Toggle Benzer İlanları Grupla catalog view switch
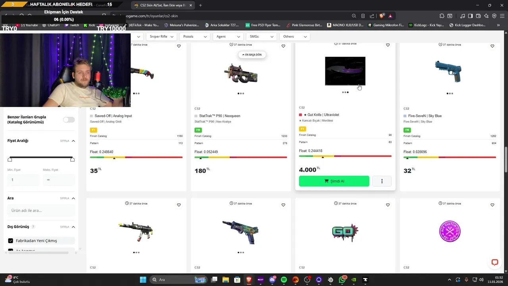 point(69,120)
